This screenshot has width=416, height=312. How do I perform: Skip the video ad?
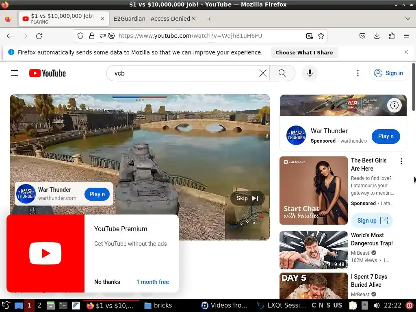pos(247,198)
